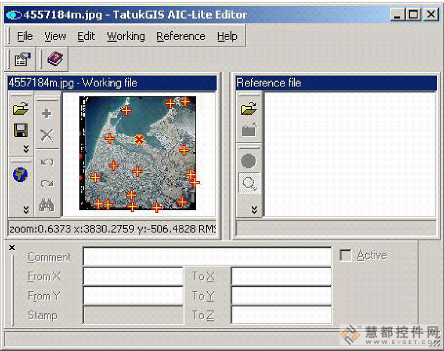Select the red X selected control point
The width and height of the screenshot is (444, 351).
pos(139,140)
